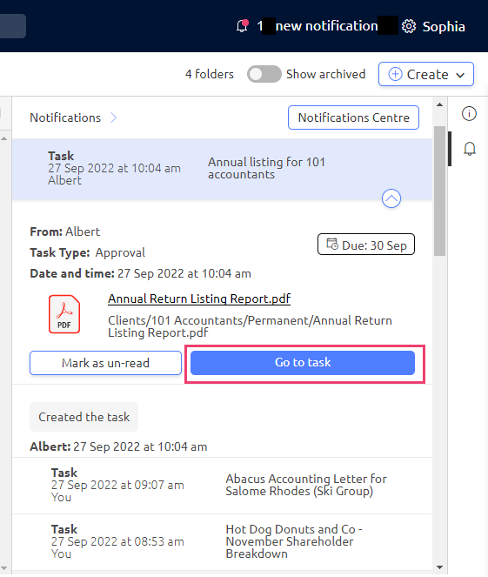
Task: Click the calendar icon in Due badge
Action: tap(332, 244)
